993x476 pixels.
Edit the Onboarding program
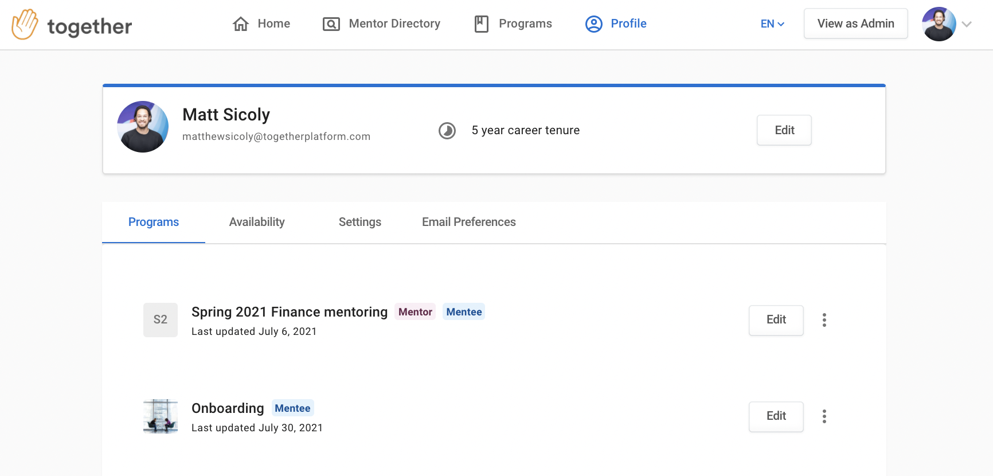tap(776, 416)
